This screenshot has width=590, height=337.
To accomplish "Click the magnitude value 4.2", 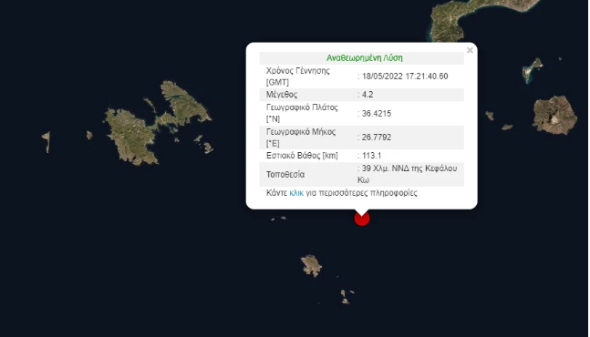I will pos(367,95).
